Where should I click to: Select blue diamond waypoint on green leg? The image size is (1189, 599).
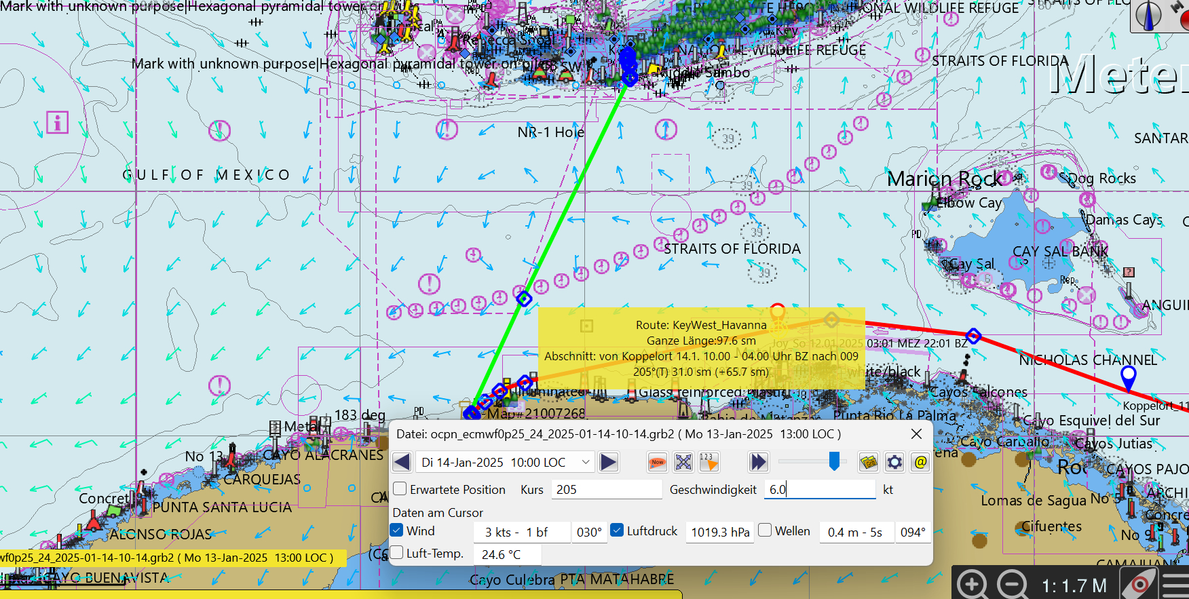[x=524, y=298]
